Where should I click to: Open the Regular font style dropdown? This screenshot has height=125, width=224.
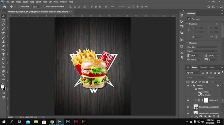point(203,51)
